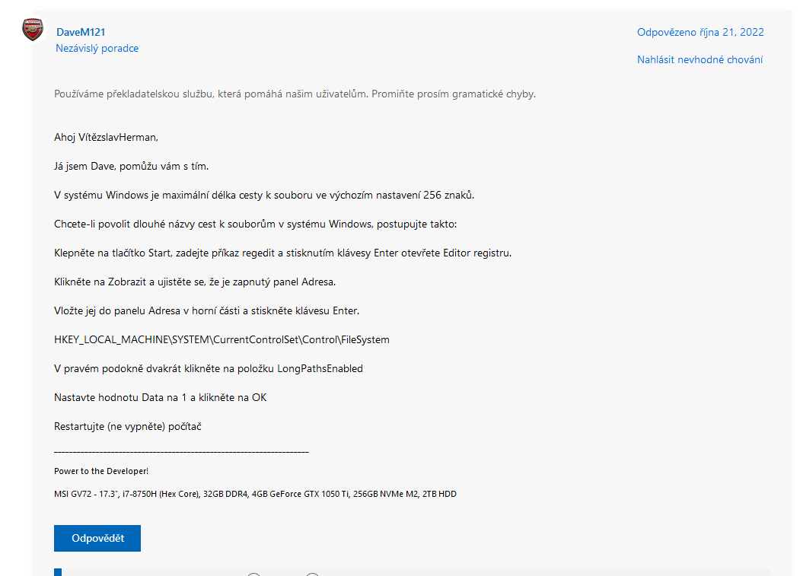
Task: Click the "Nastavte hodnotu Data na 1" line
Action: coord(160,397)
